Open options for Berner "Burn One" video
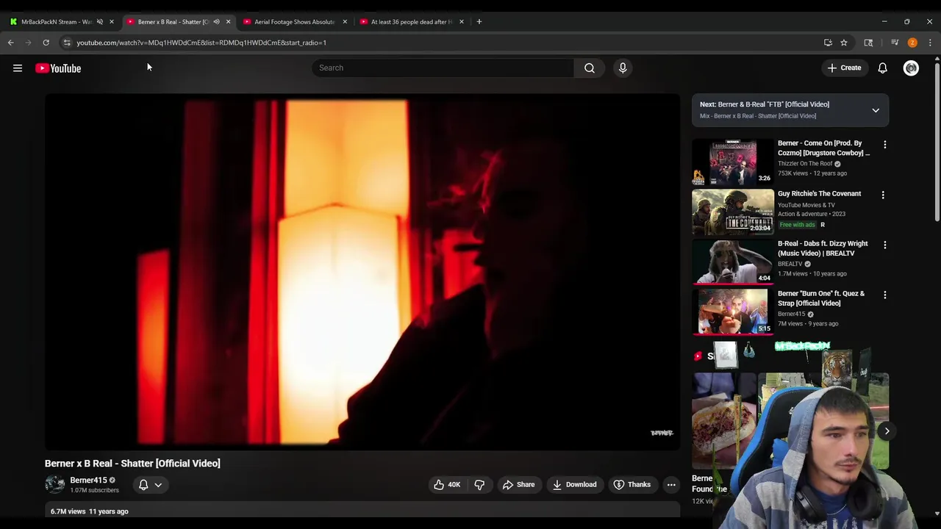This screenshot has width=941, height=529. pyautogui.click(x=885, y=295)
